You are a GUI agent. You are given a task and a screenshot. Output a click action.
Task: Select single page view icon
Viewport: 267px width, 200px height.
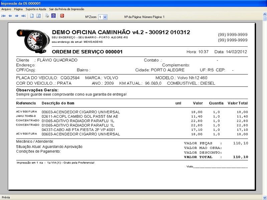[32, 16]
